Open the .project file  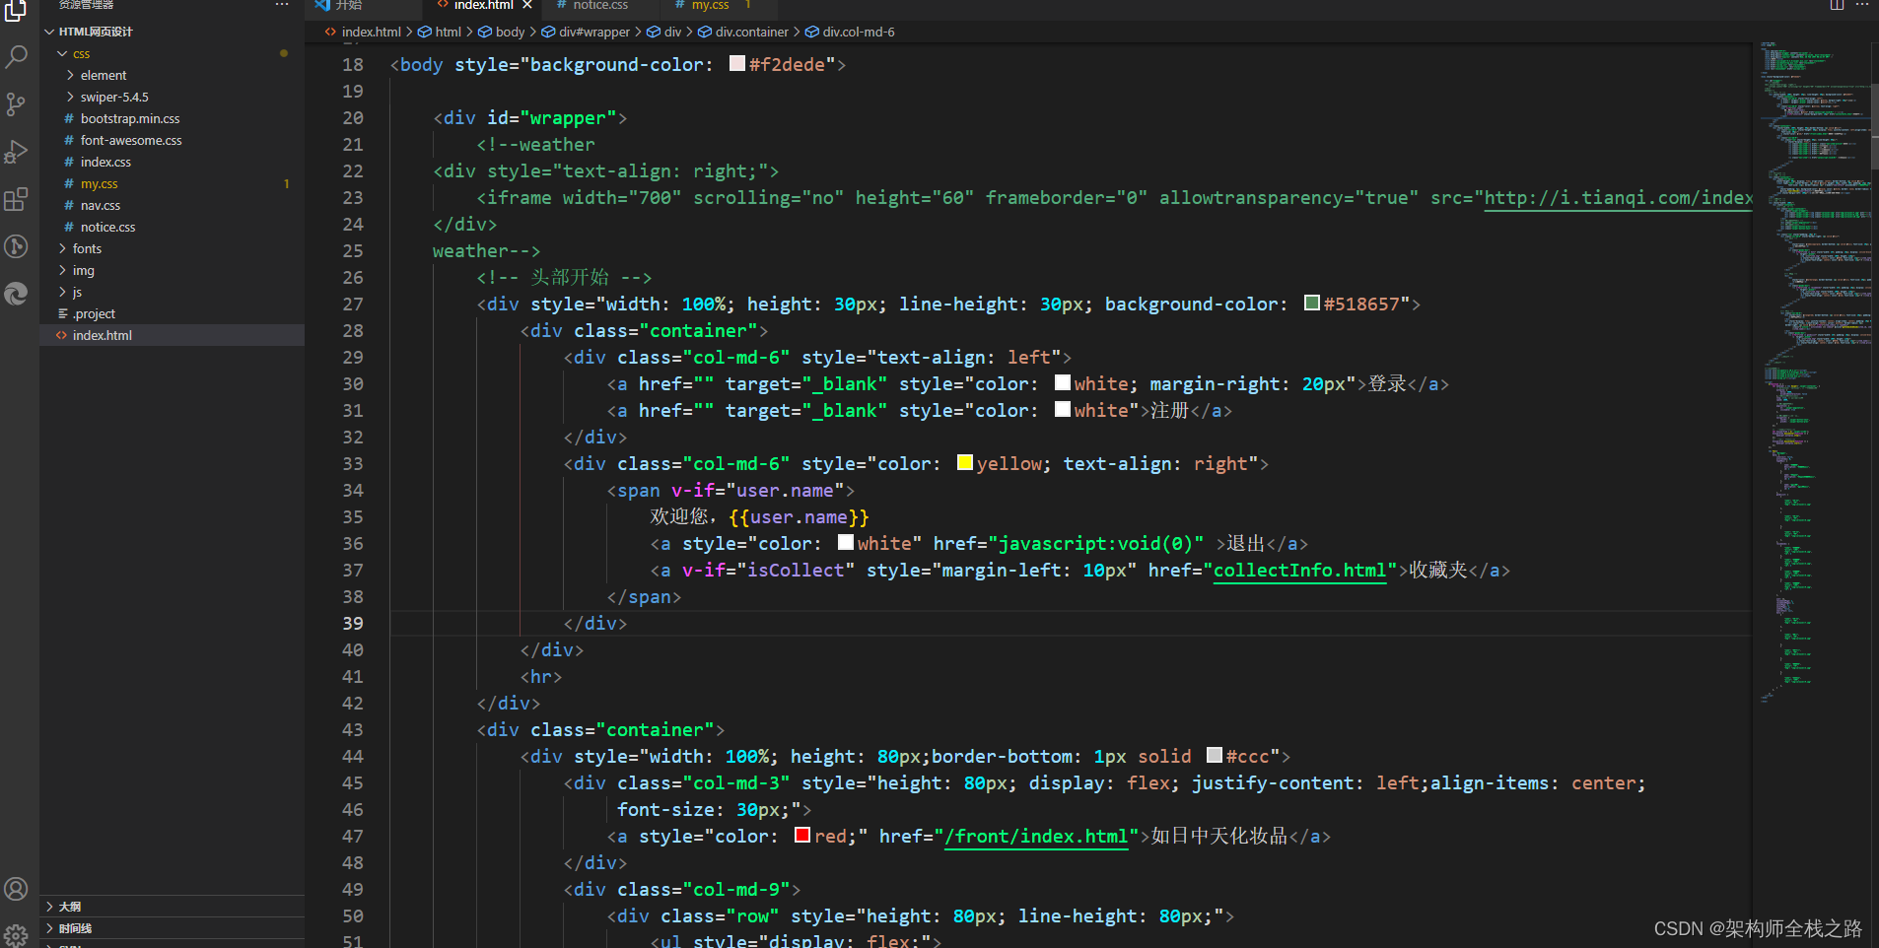pos(172,313)
